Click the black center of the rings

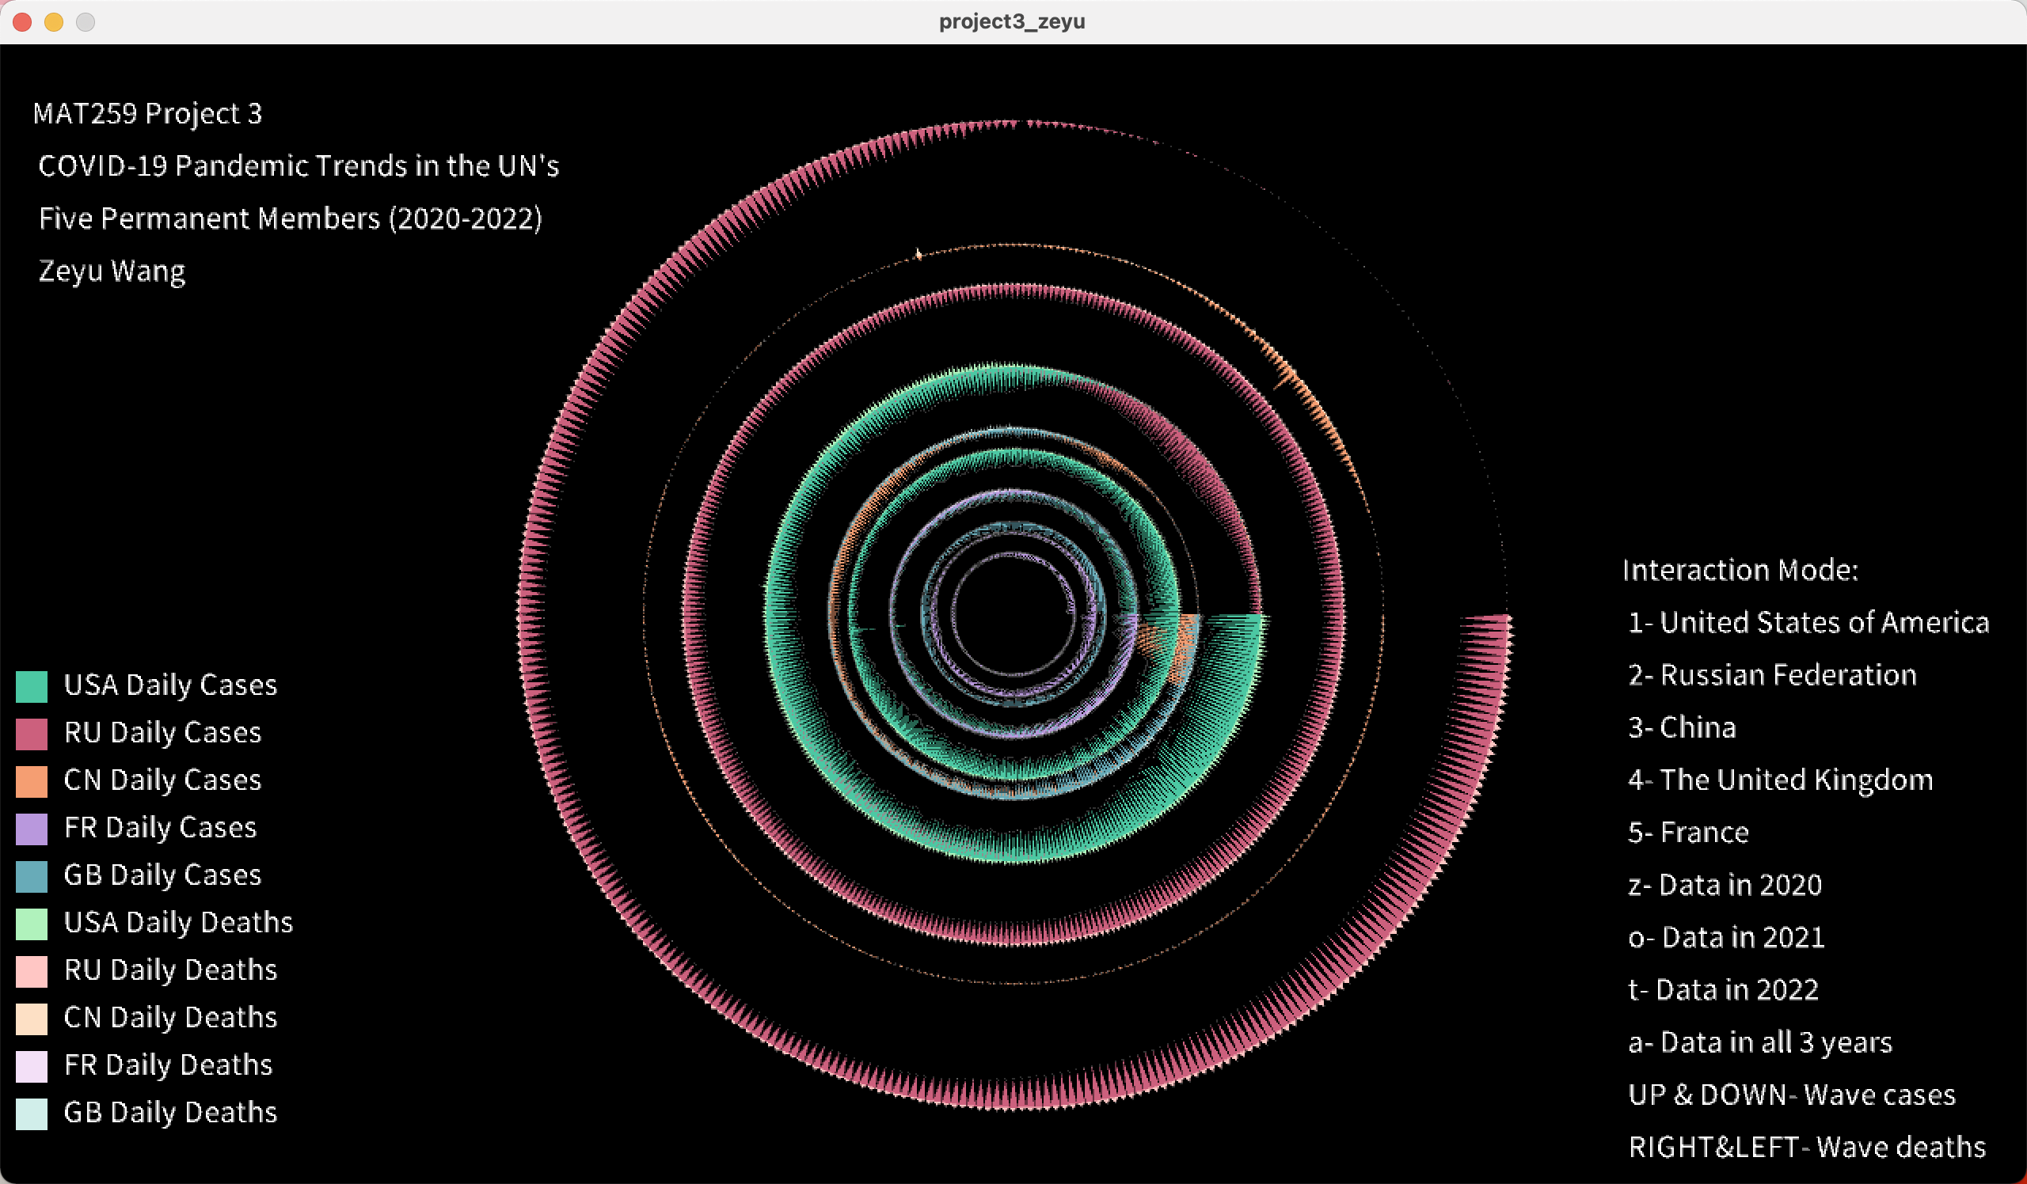click(1013, 615)
